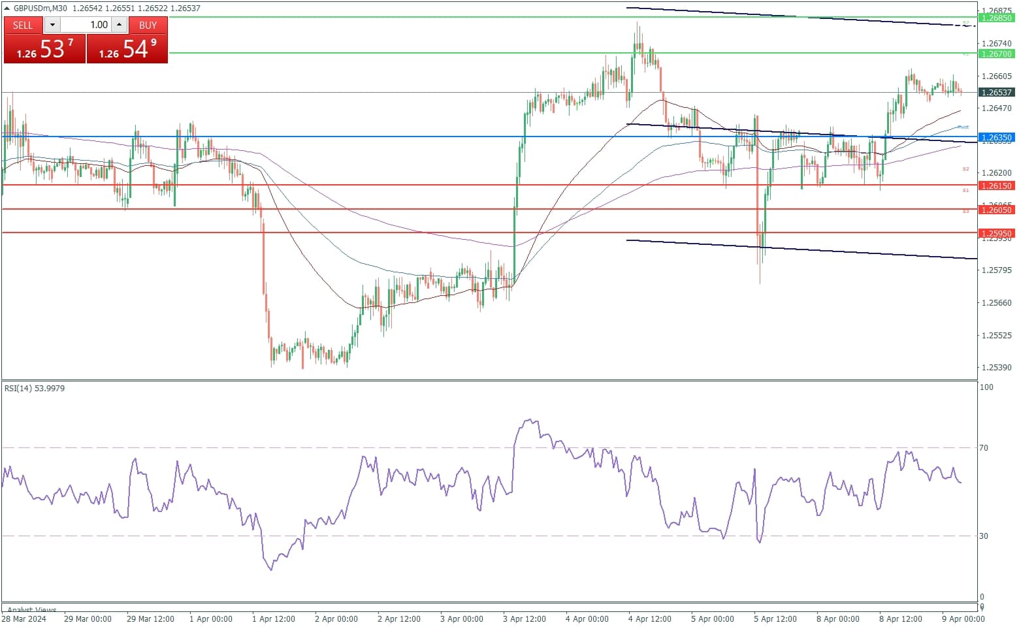The height and width of the screenshot is (627, 1019).
Task: Click the 1.25660 price scale value
Action: (997, 303)
